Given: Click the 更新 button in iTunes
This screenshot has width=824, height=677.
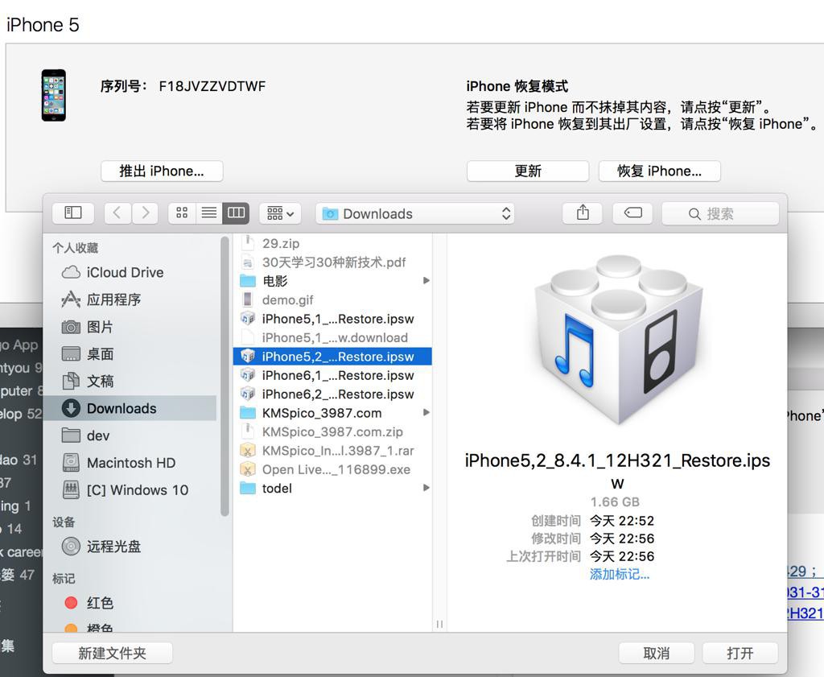Looking at the screenshot, I should pyautogui.click(x=528, y=171).
